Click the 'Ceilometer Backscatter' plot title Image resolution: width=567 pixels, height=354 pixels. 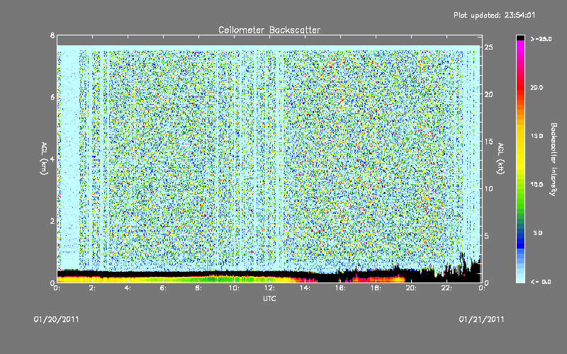(x=269, y=30)
